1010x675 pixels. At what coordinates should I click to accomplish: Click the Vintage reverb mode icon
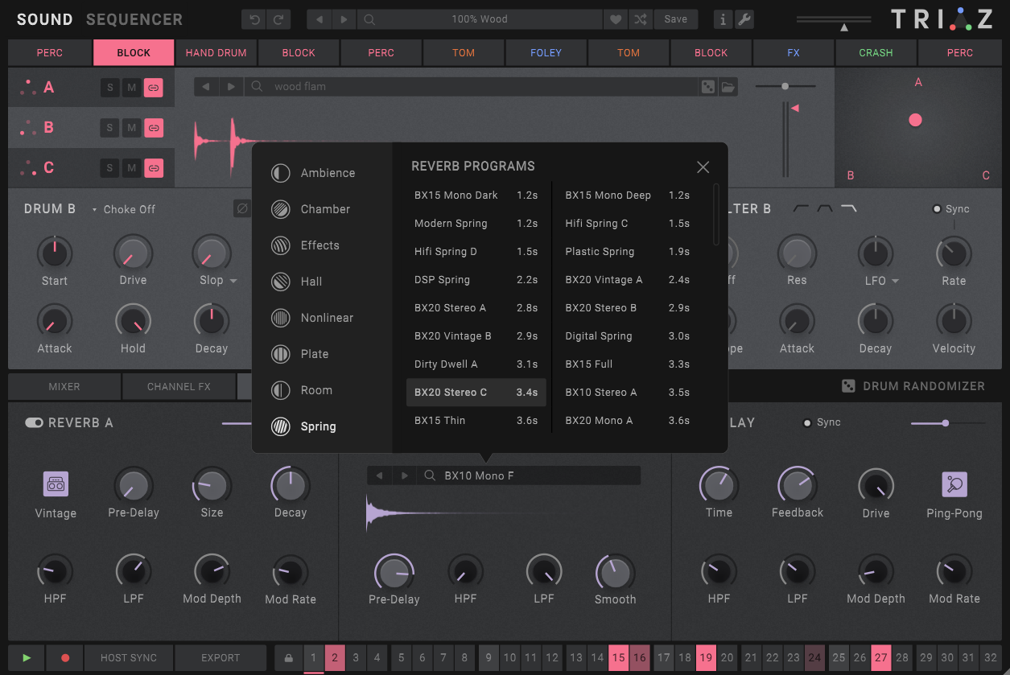pos(56,484)
